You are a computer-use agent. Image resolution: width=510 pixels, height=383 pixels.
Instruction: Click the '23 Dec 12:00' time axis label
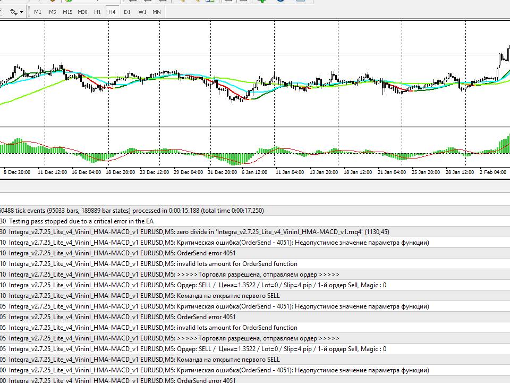pos(154,172)
